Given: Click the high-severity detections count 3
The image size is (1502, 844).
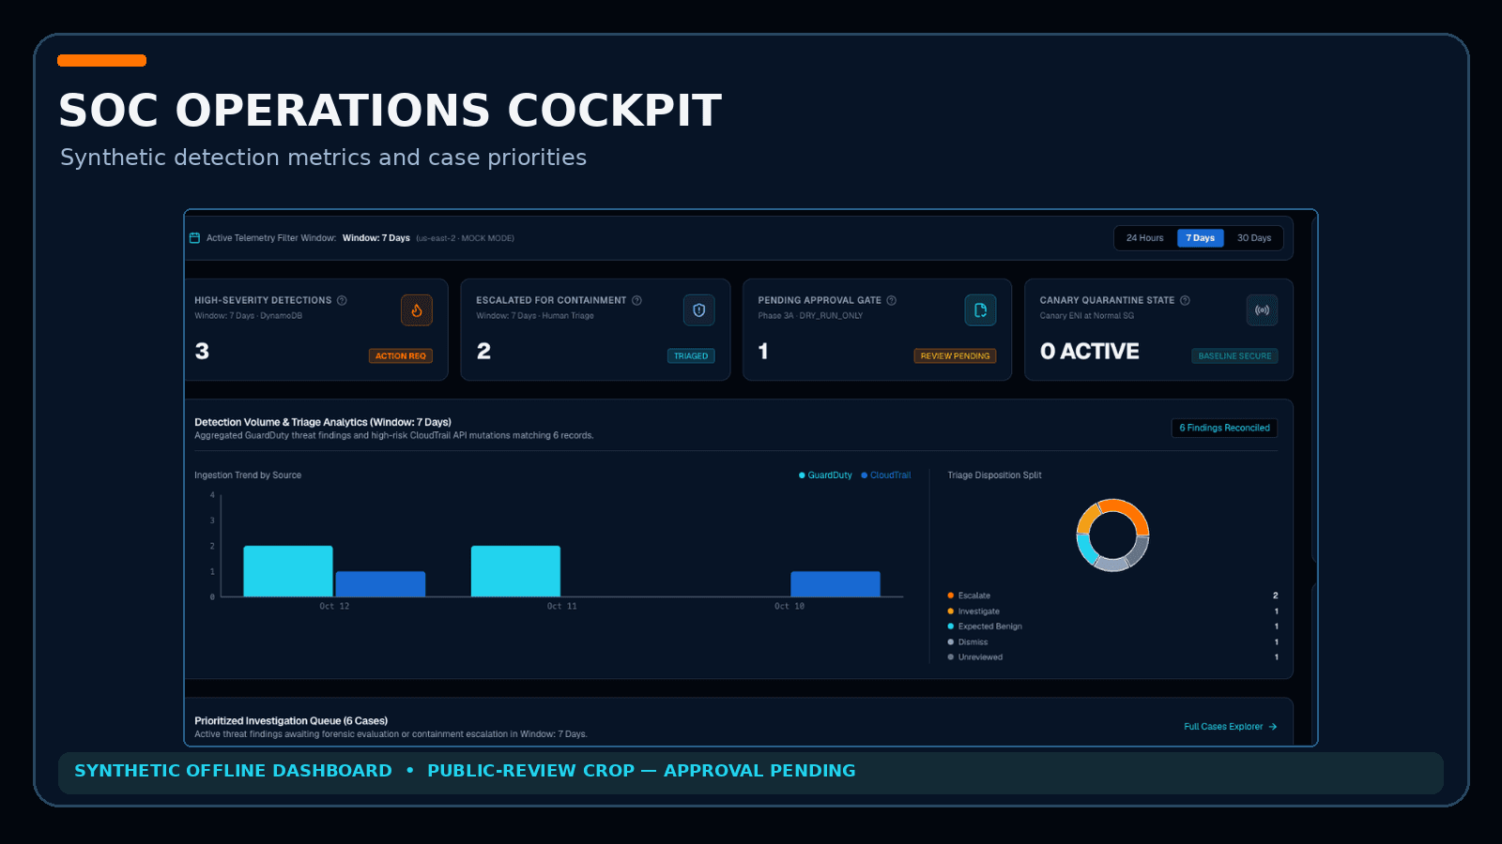Looking at the screenshot, I should click(202, 352).
